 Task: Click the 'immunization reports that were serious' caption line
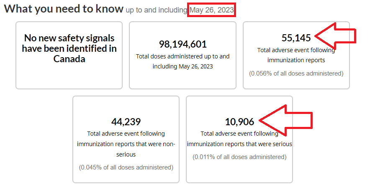[239, 144]
